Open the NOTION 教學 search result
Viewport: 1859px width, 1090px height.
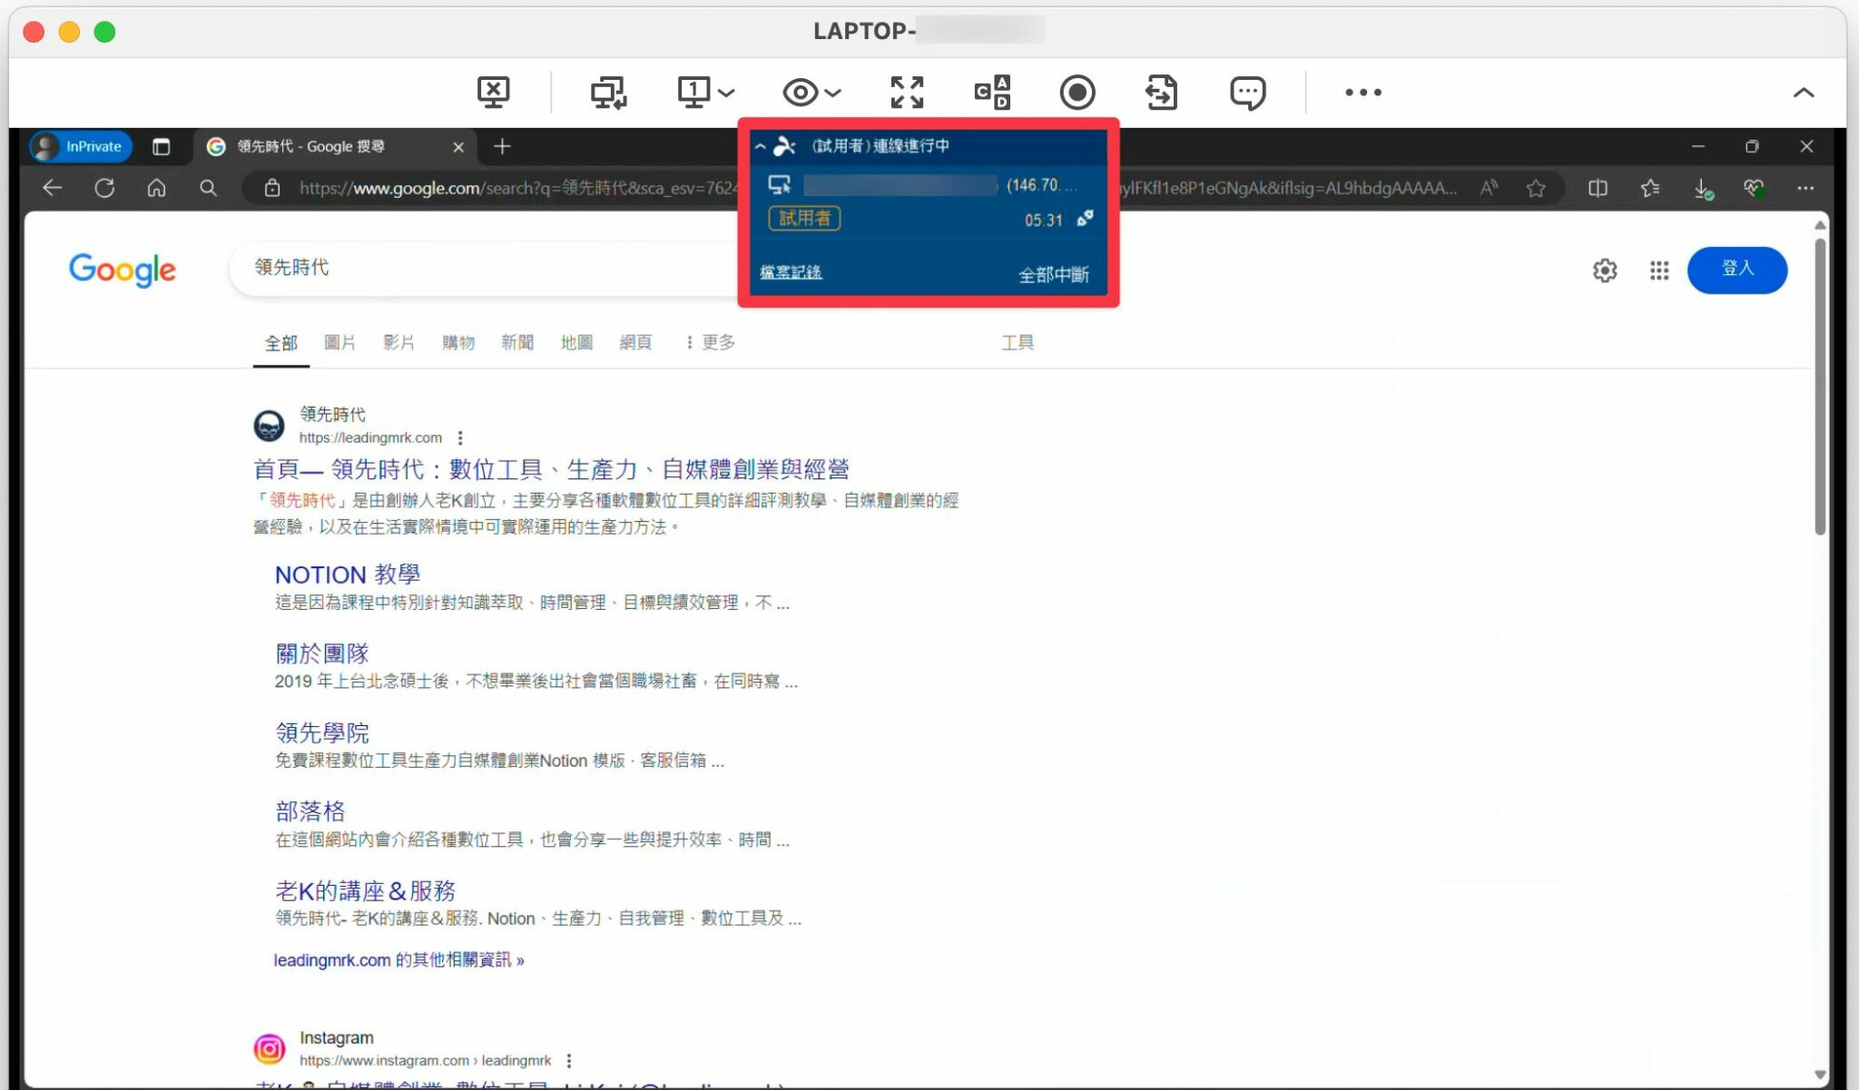coord(345,574)
